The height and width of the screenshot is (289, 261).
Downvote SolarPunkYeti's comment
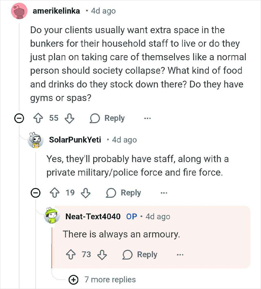point(85,193)
